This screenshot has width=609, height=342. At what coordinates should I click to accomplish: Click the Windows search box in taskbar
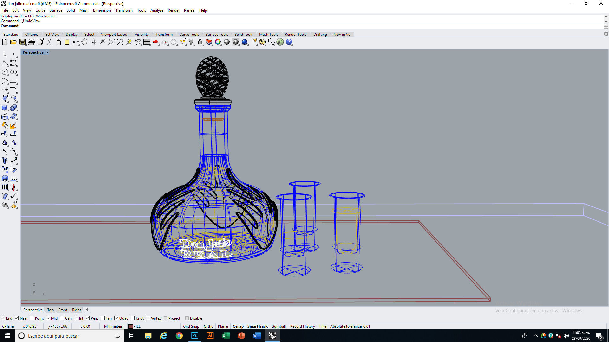69,336
